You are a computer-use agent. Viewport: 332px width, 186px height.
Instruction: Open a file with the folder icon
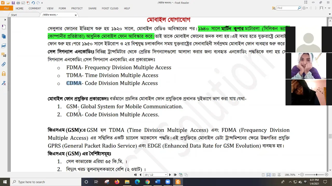8,3
